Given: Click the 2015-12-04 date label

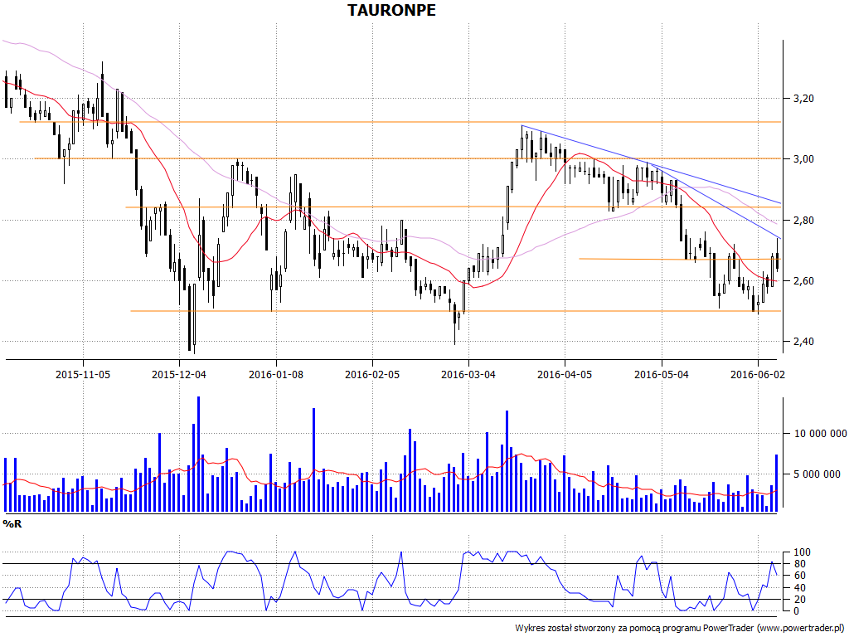Looking at the screenshot, I should pos(179,374).
